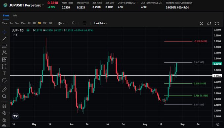The image size is (224, 128).
Task: Expand the indicator legend showing 3
Action: 15,35
